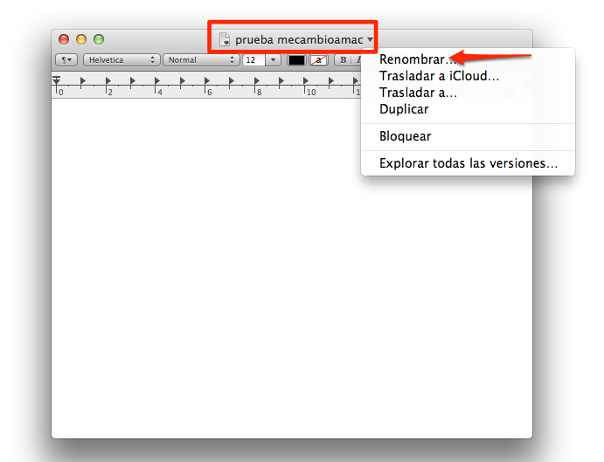The image size is (604, 462).
Task: Click the document proxy icon in title
Action: (x=226, y=40)
